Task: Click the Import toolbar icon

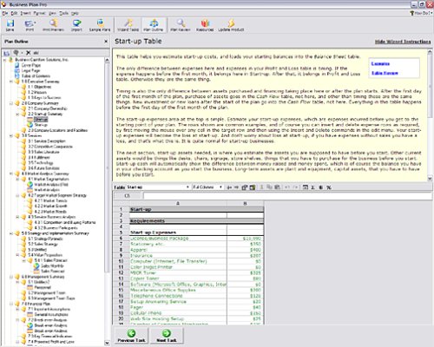Action: [x=76, y=25]
